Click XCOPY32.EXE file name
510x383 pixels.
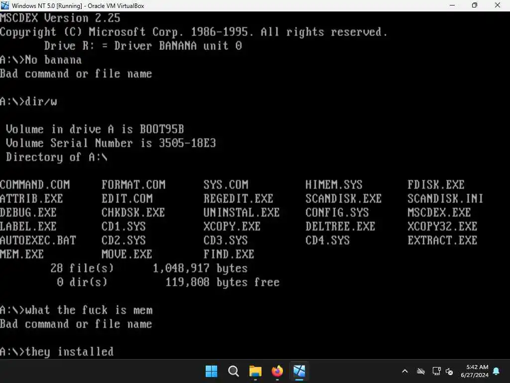coord(442,226)
